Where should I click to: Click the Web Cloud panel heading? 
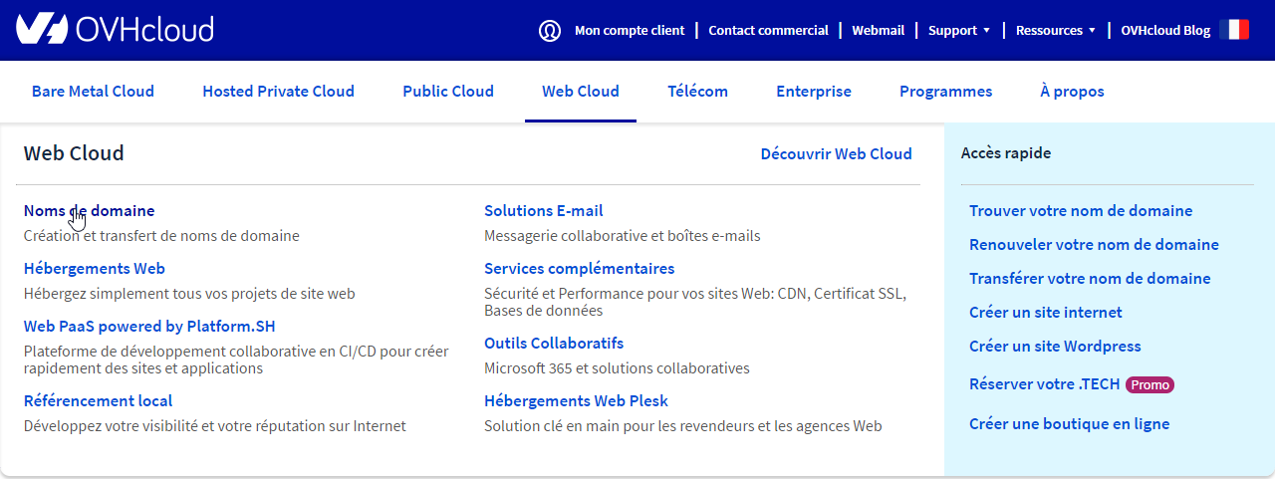(x=74, y=153)
